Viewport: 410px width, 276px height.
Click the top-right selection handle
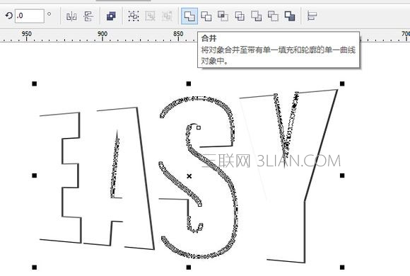[342, 84]
